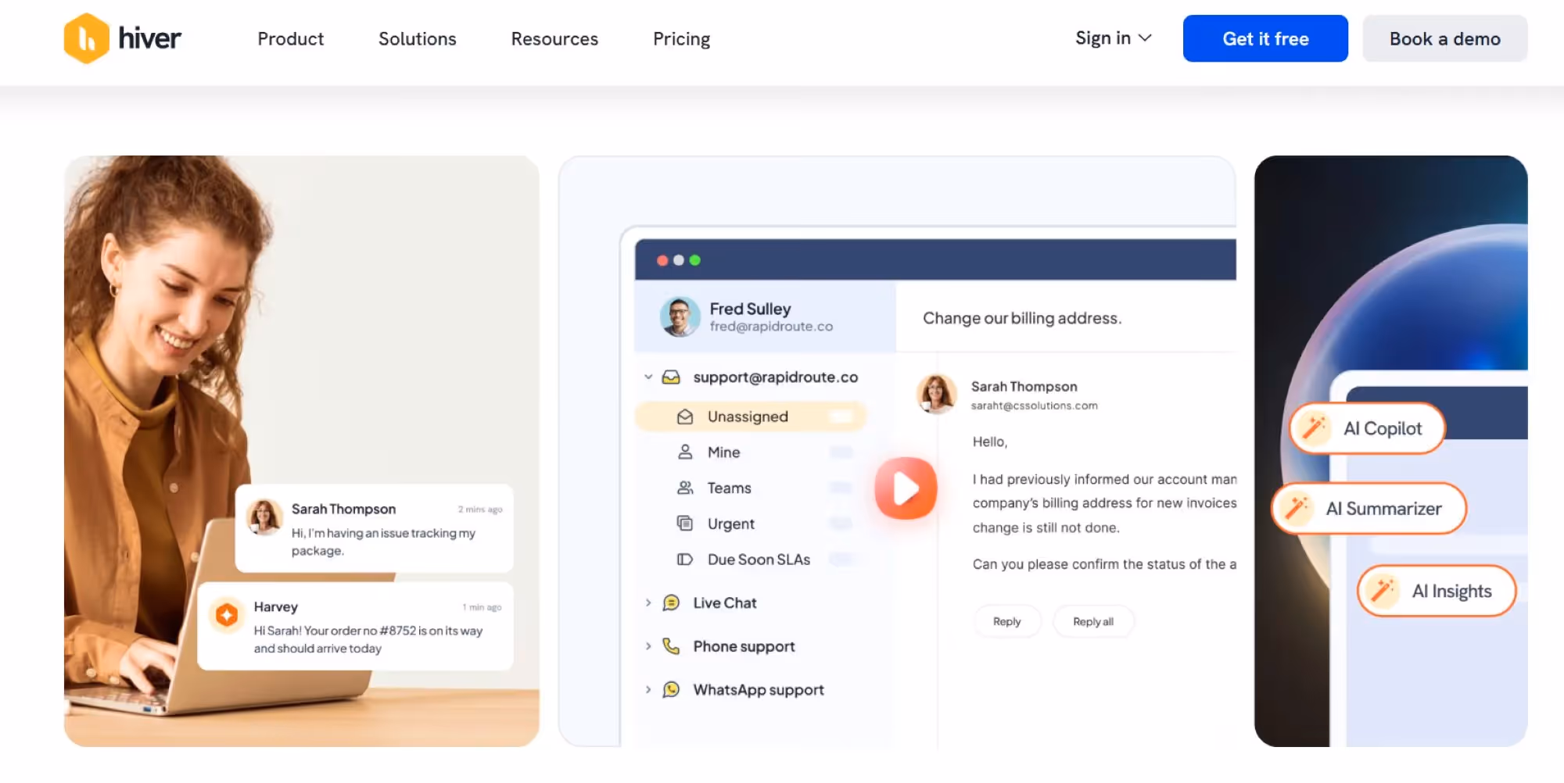Click the AI Insights magic wand icon

click(x=1382, y=591)
